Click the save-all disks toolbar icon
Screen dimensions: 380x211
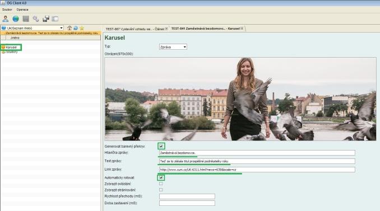coord(46,18)
